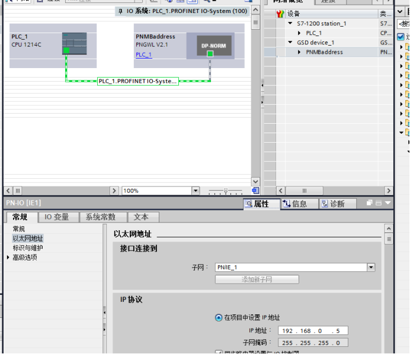
Task: Click properties pane scrollbar up arrow
Action: point(389,229)
